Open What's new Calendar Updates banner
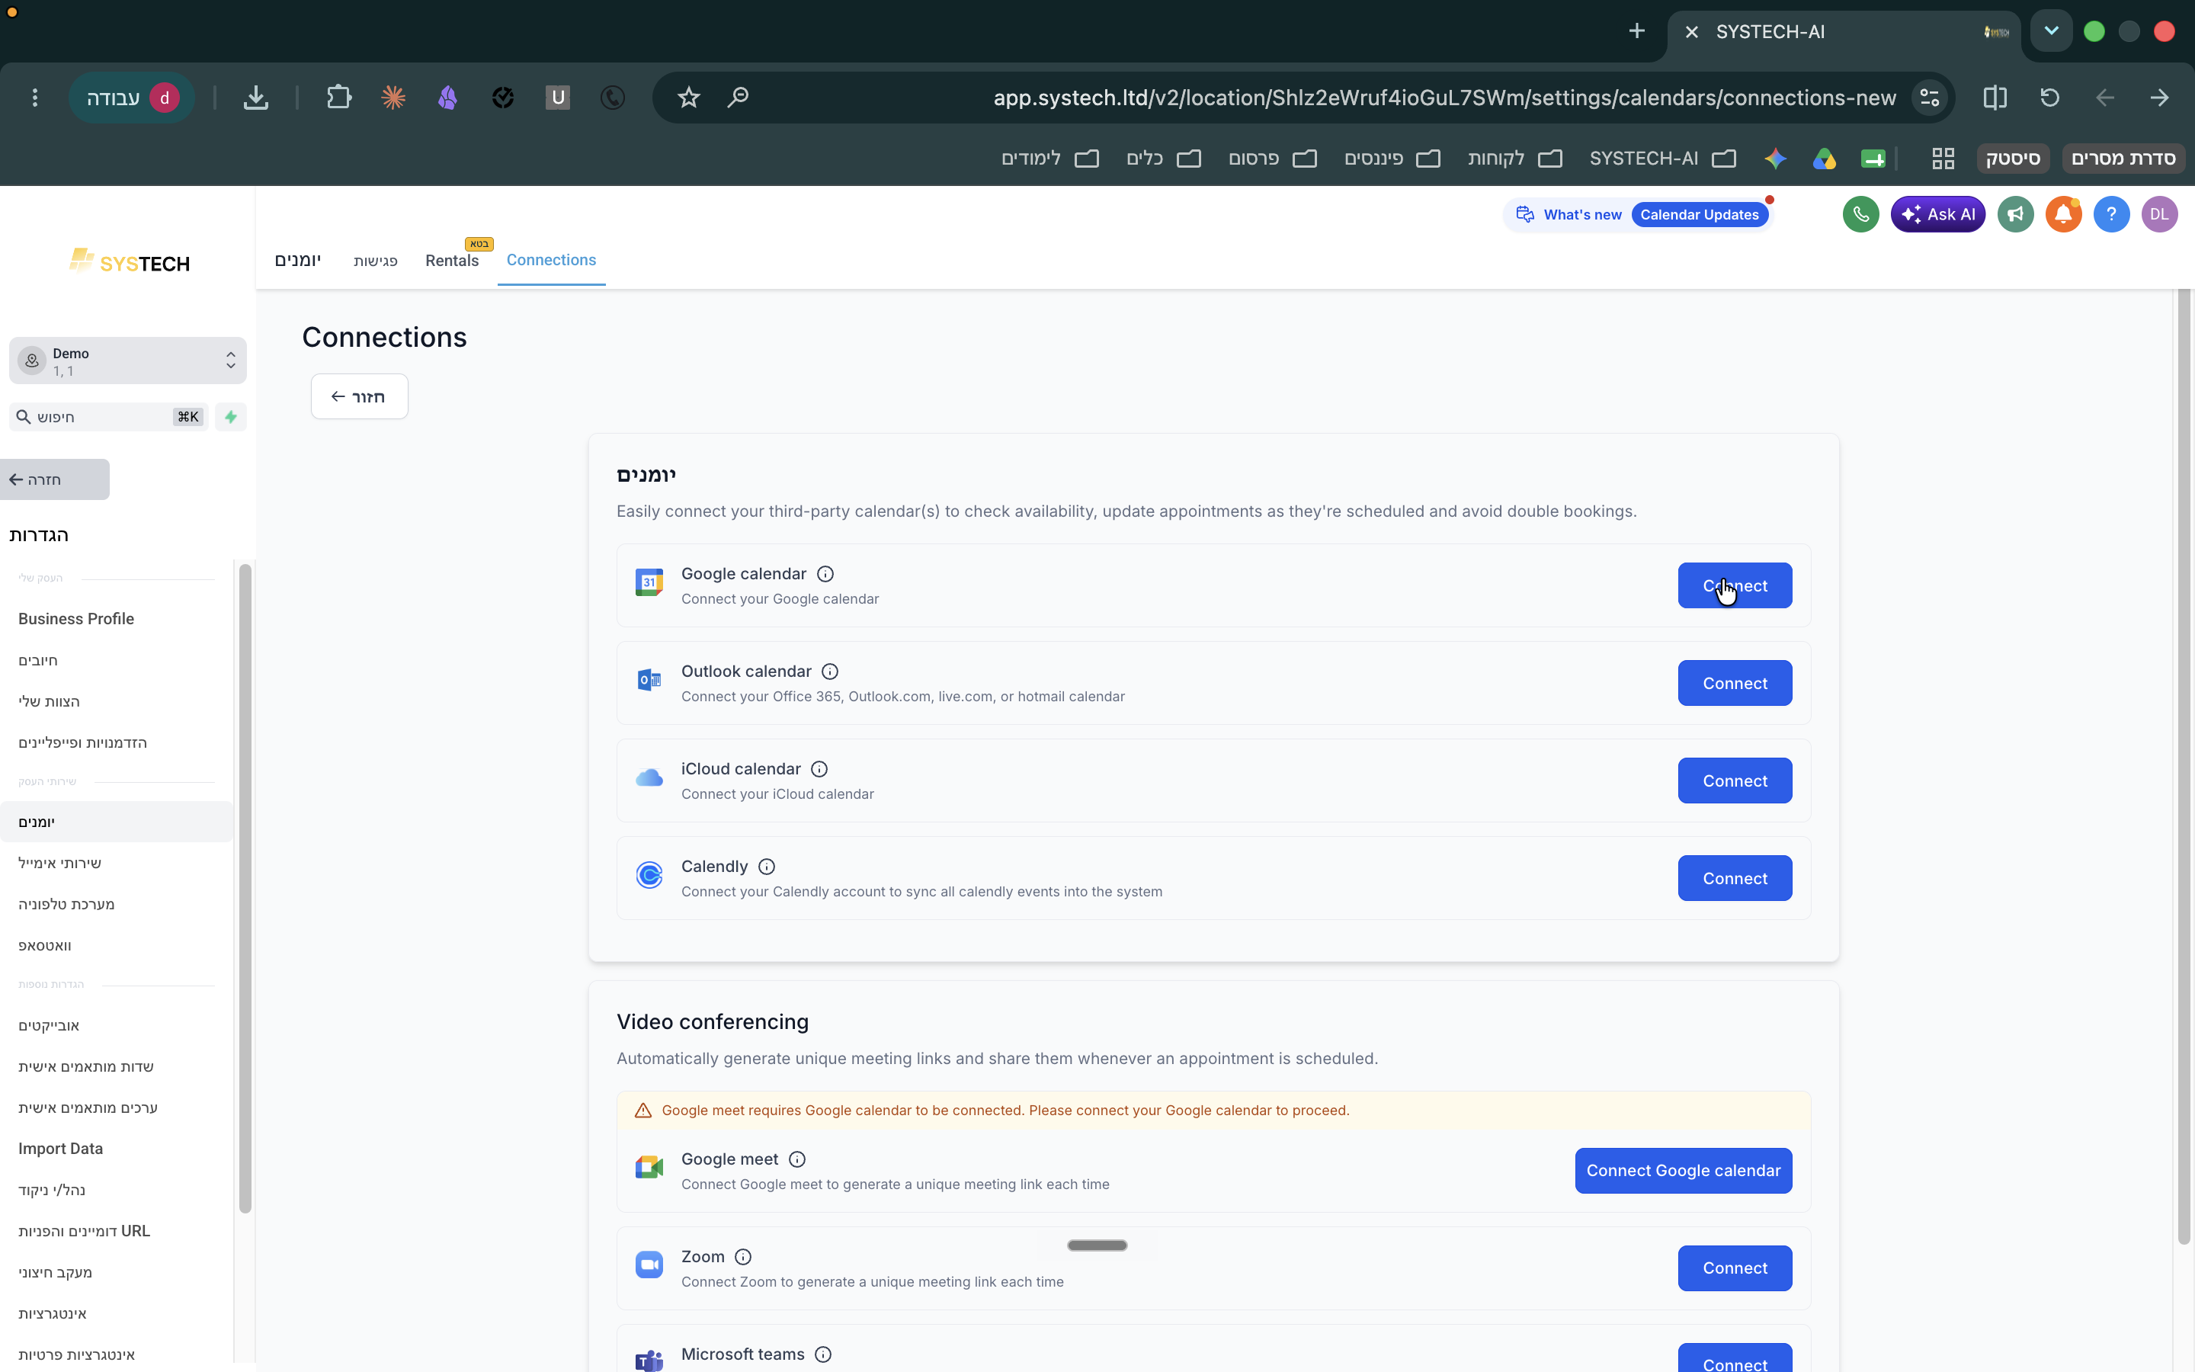Screen dimensions: 2195x1372 (x=1638, y=214)
